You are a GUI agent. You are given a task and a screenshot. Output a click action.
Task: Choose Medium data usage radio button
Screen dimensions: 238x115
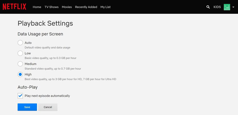click(x=20, y=64)
